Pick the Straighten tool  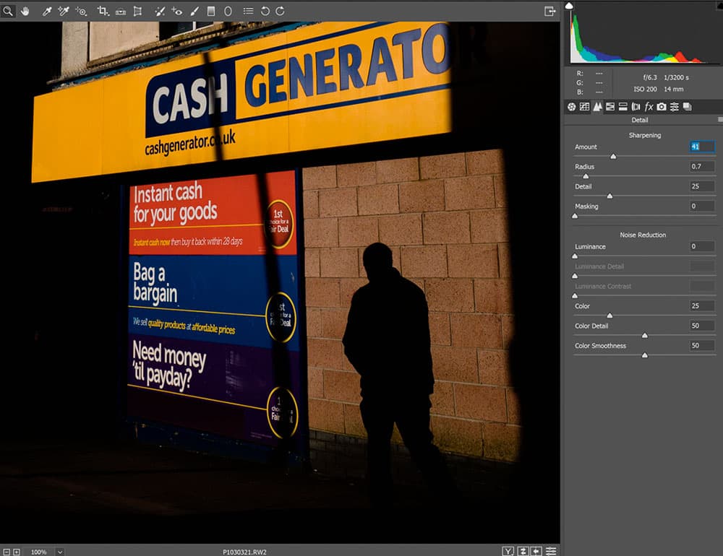121,12
